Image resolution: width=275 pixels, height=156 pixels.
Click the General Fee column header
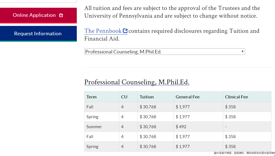click(x=187, y=97)
